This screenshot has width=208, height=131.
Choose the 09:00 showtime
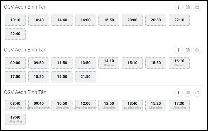(15, 63)
